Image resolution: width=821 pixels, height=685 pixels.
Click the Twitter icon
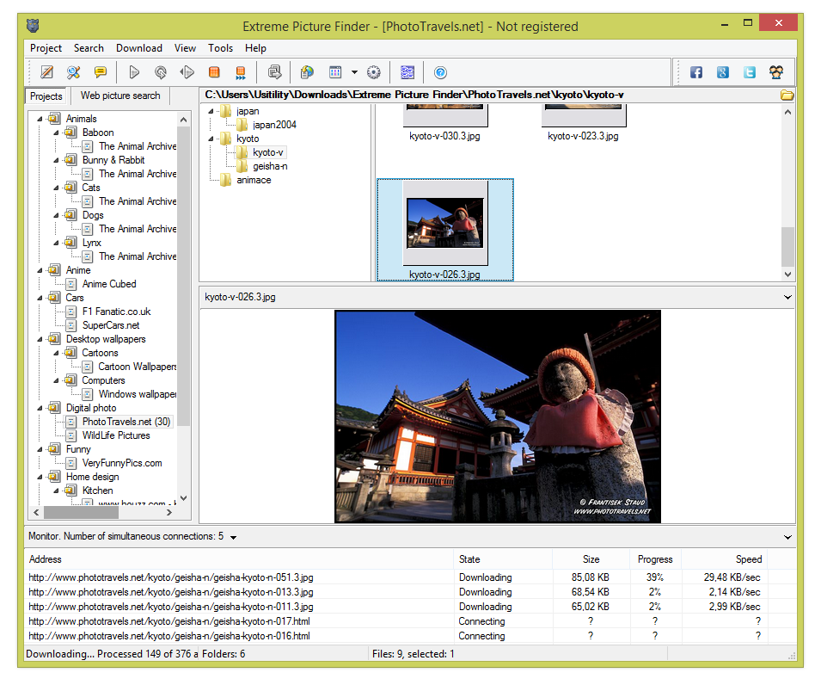pos(750,72)
